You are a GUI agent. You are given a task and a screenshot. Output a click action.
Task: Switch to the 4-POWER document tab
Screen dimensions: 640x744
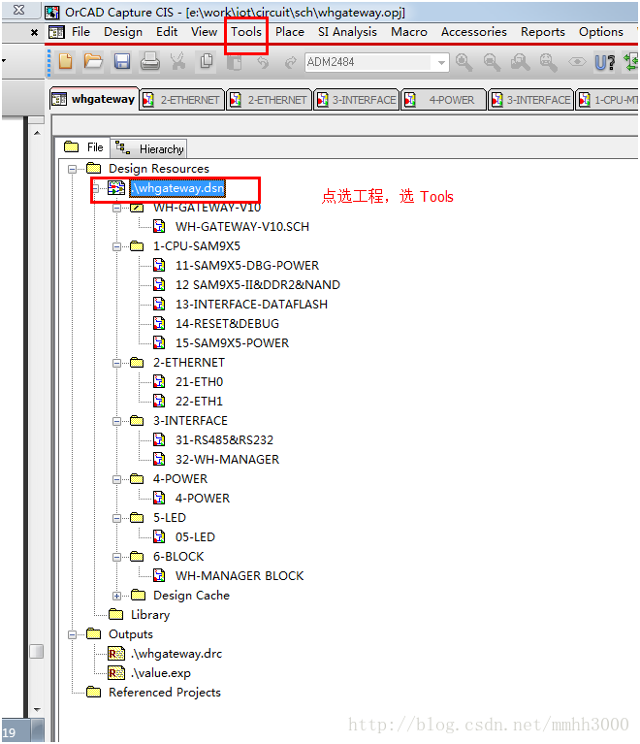tap(443, 100)
